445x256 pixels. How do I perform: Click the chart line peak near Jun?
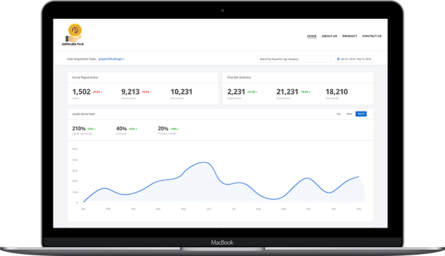(204, 162)
